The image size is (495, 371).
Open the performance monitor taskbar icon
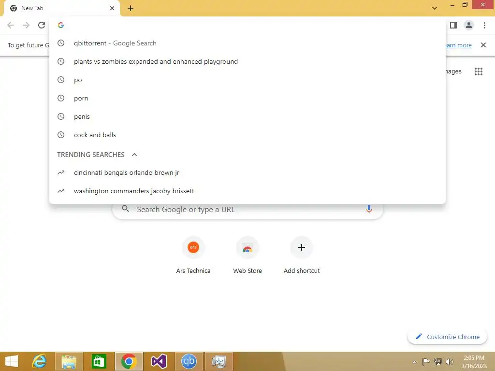click(219, 361)
